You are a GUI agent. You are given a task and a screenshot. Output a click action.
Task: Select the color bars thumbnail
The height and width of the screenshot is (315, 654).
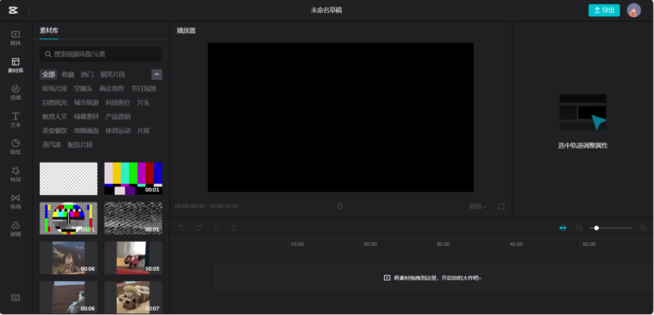click(133, 179)
